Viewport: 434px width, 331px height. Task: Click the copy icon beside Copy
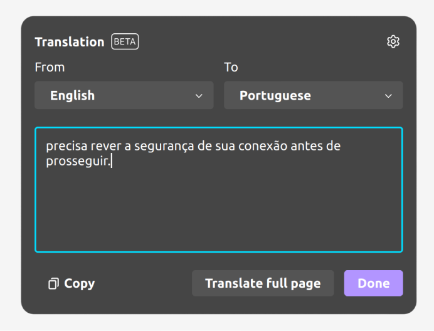pos(53,283)
